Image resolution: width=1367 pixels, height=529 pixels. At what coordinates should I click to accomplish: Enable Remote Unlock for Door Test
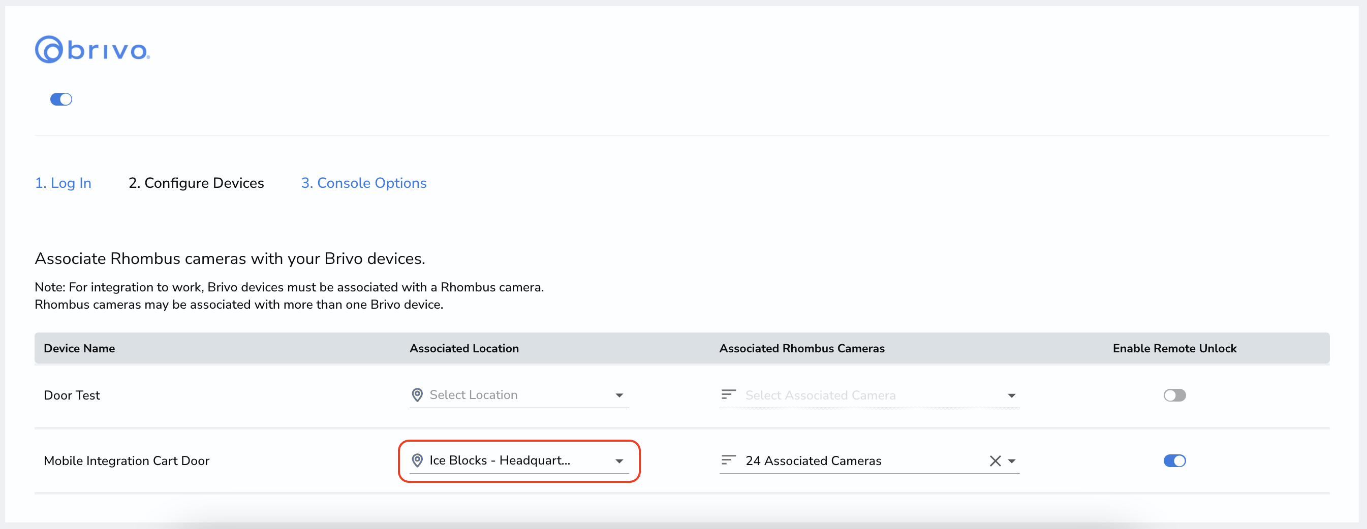click(x=1174, y=395)
